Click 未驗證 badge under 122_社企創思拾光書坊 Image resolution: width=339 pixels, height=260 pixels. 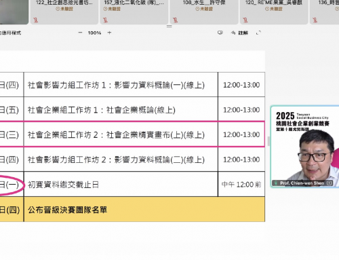pyautogui.click(x=64, y=9)
